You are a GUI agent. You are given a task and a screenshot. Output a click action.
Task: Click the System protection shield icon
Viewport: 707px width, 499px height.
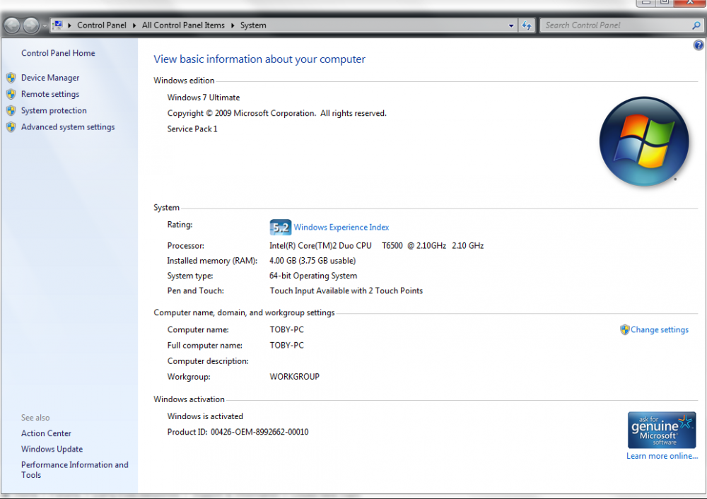(11, 110)
